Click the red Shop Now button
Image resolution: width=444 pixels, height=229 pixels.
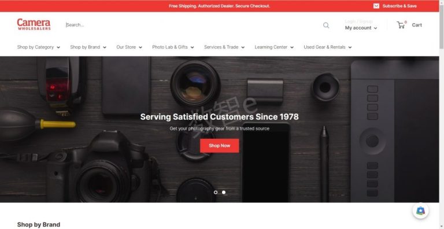tap(220, 146)
